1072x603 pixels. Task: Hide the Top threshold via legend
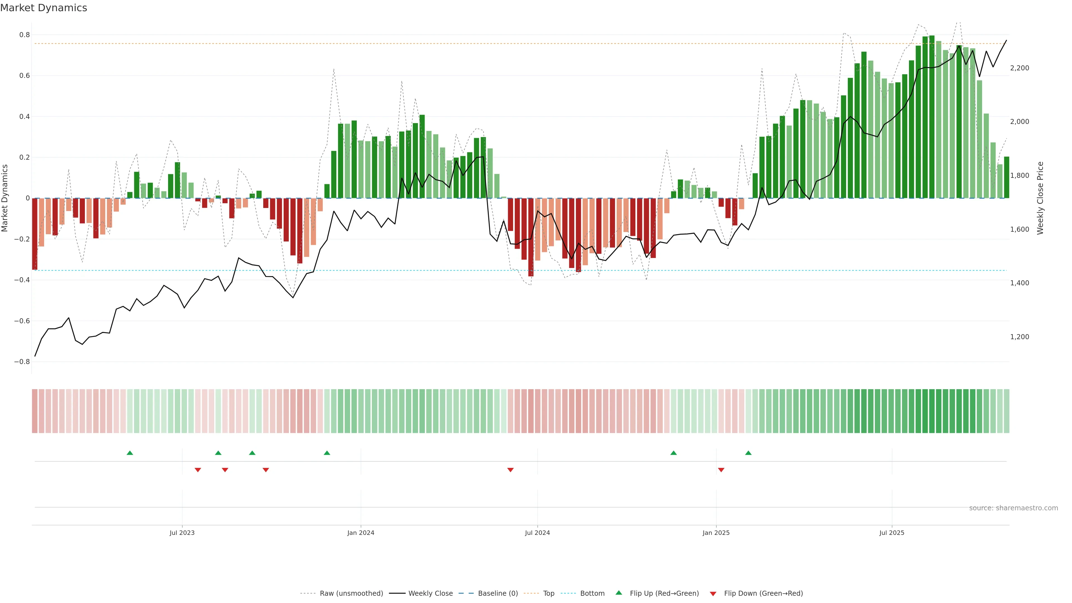click(x=549, y=594)
